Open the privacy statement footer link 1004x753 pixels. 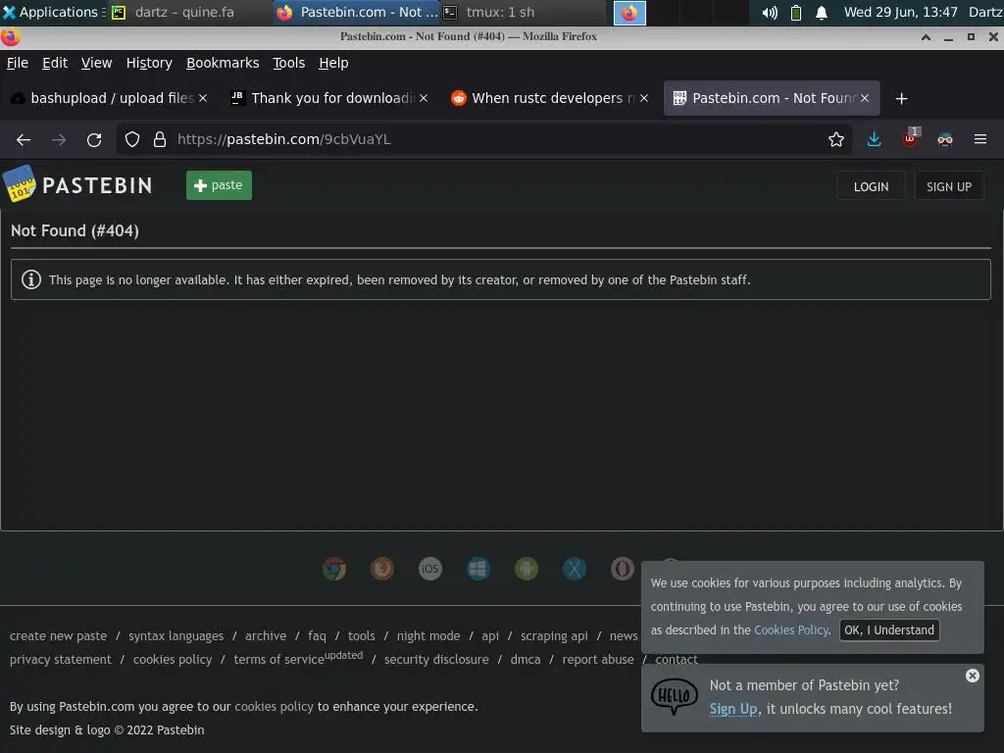[60, 660]
